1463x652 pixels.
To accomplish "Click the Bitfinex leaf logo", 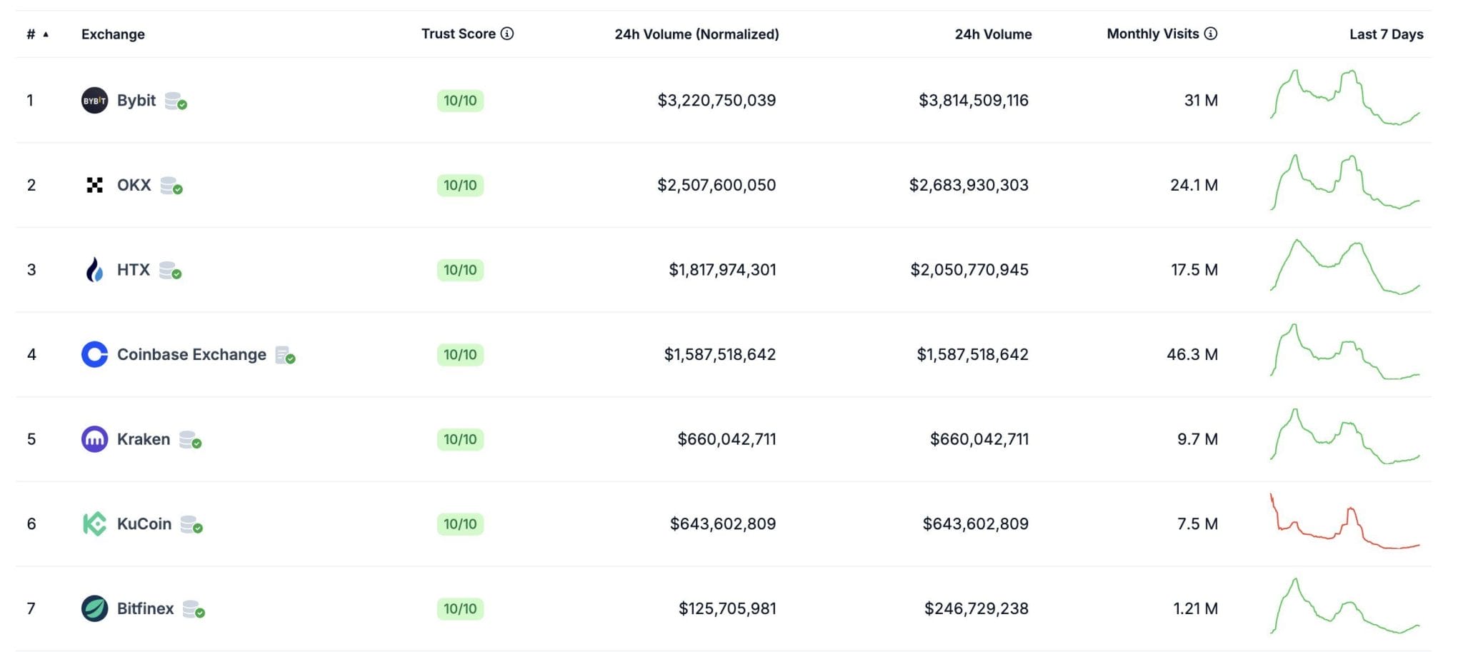I will tap(94, 608).
